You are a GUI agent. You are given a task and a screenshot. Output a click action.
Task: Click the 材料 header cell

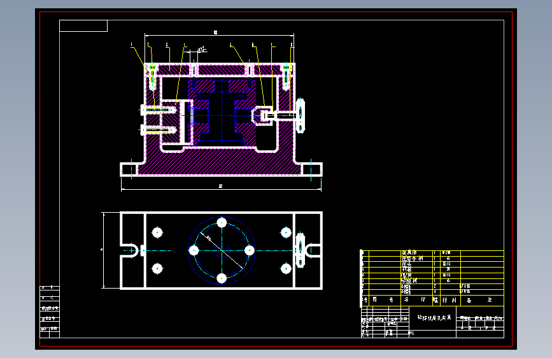[450, 300]
